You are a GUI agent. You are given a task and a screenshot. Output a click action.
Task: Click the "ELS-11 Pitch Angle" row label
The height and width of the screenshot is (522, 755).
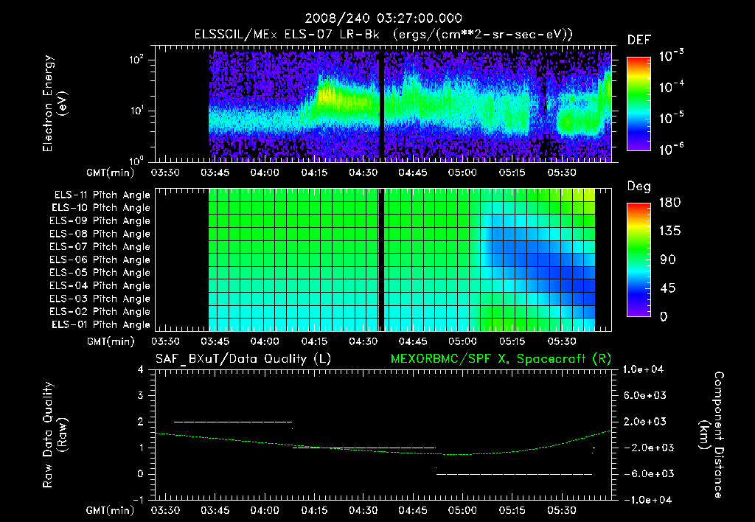[x=102, y=195]
